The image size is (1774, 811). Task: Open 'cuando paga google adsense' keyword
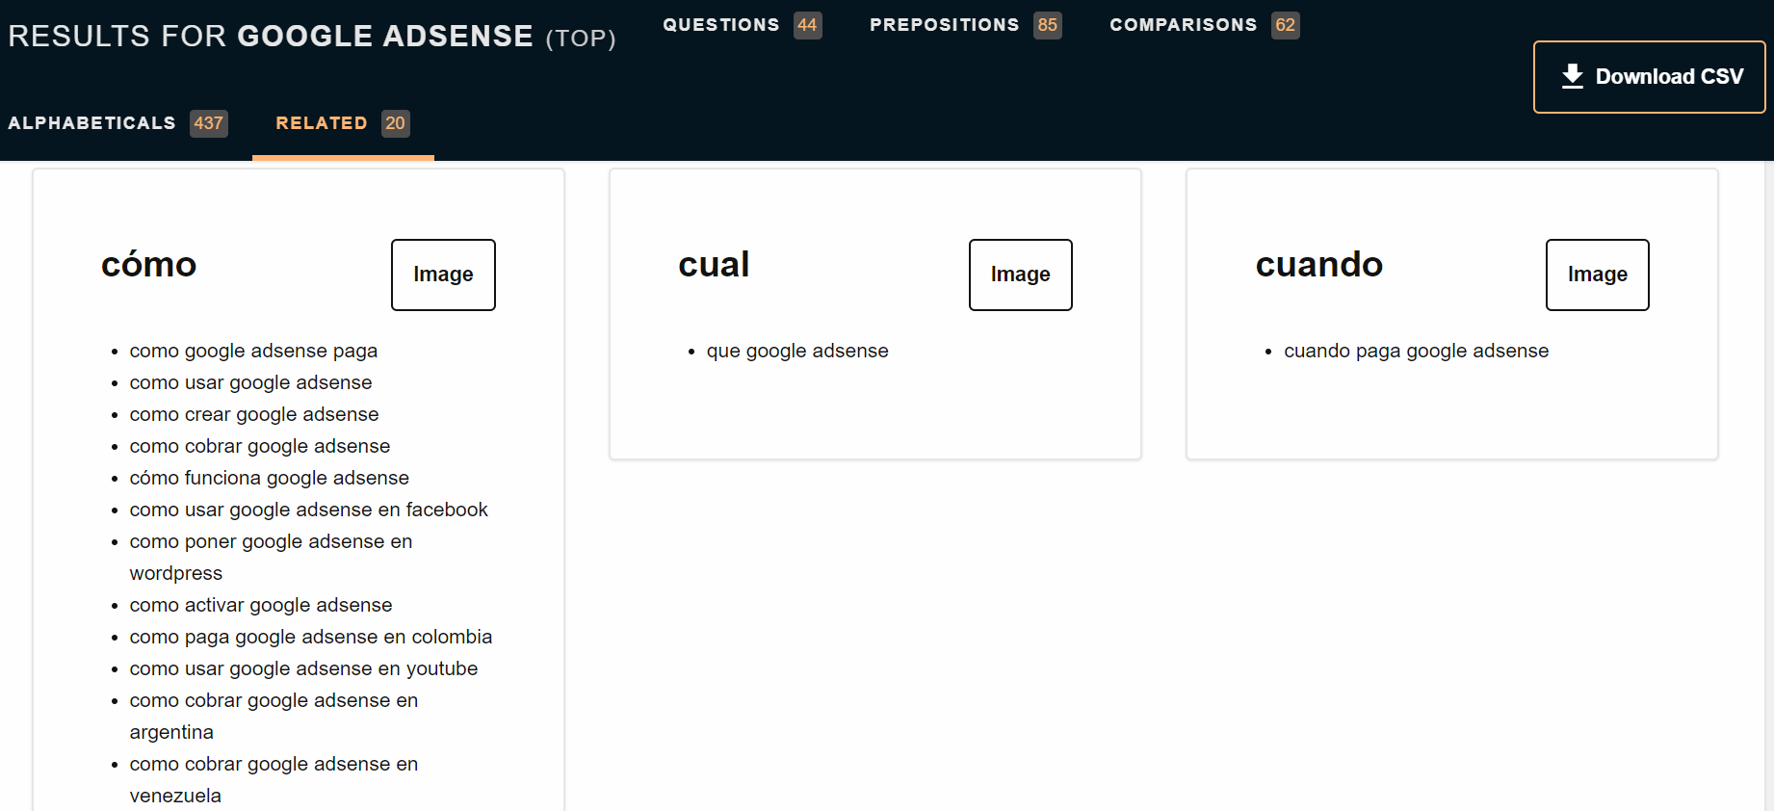(1416, 351)
